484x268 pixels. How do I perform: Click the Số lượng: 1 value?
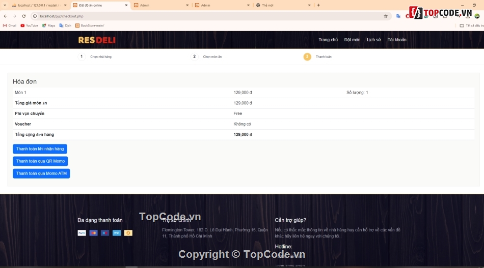[357, 93]
